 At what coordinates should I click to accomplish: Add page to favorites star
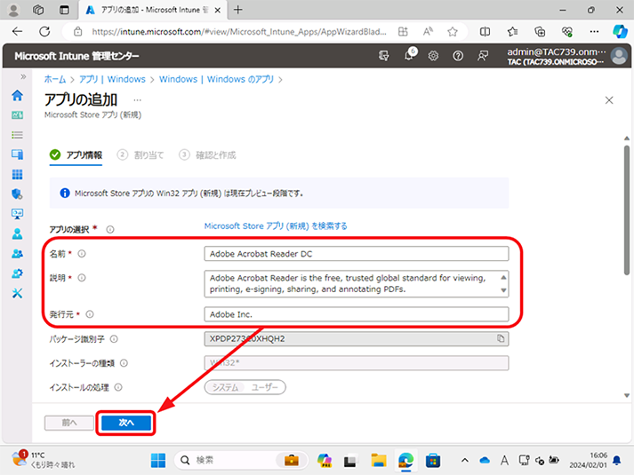[453, 31]
